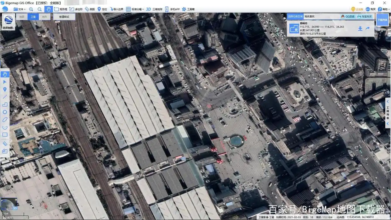Click the 街道样式 street style button
The image size is (391, 220).
(64, 17)
